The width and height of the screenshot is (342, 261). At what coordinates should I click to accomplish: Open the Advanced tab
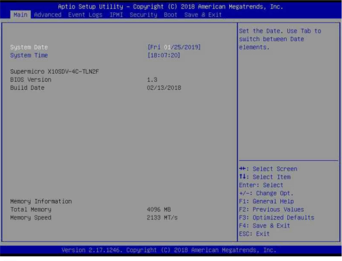(x=48, y=15)
